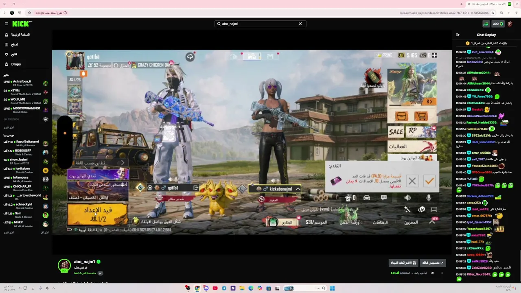The width and height of the screenshot is (521, 293).
Task: Click the verified badge next to abo_najm1
Action: [x=99, y=262]
